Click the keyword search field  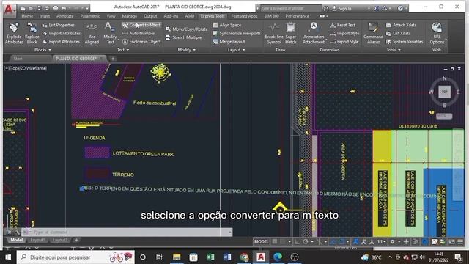click(x=290, y=8)
